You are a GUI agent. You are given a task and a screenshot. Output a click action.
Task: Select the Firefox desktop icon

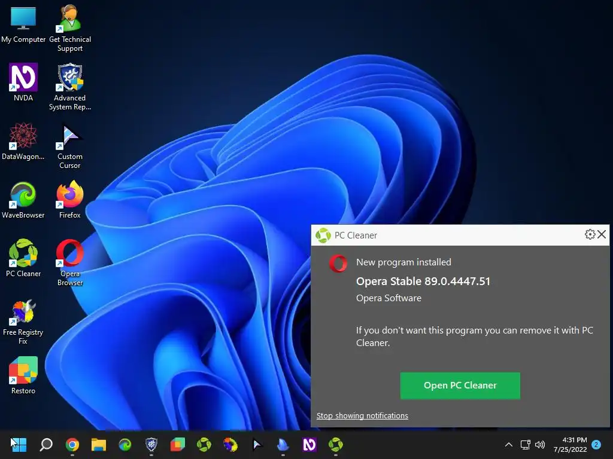click(x=69, y=200)
